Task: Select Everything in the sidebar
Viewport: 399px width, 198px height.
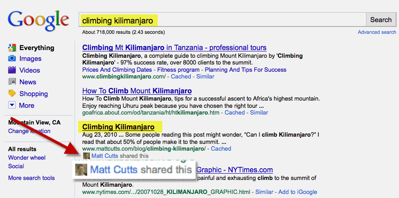Action: click(x=37, y=48)
